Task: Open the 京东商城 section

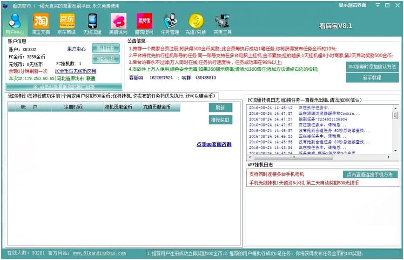Action: point(66,24)
